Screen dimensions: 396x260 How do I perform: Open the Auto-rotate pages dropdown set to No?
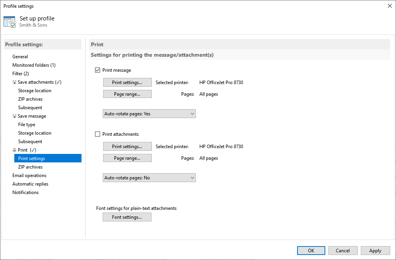coord(149,177)
